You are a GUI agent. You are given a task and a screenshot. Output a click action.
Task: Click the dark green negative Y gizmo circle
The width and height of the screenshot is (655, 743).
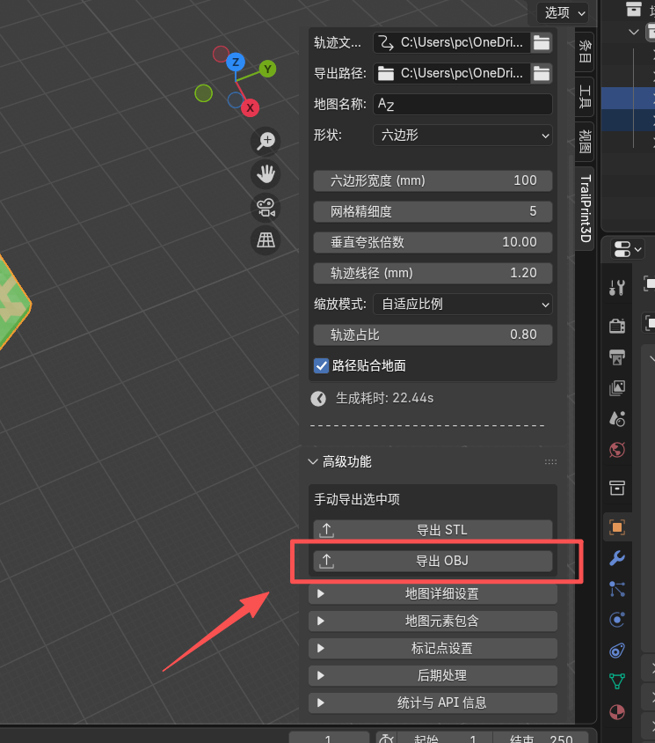tap(203, 93)
